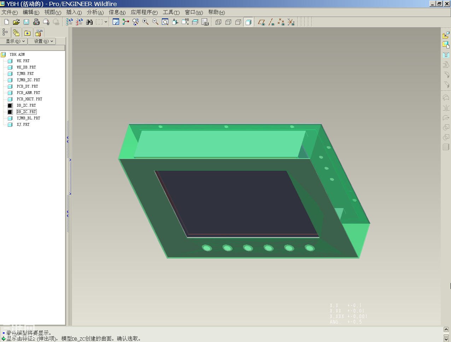Switch to Wireframe display mode
Image resolution: width=451 pixels, height=342 pixels.
218,22
